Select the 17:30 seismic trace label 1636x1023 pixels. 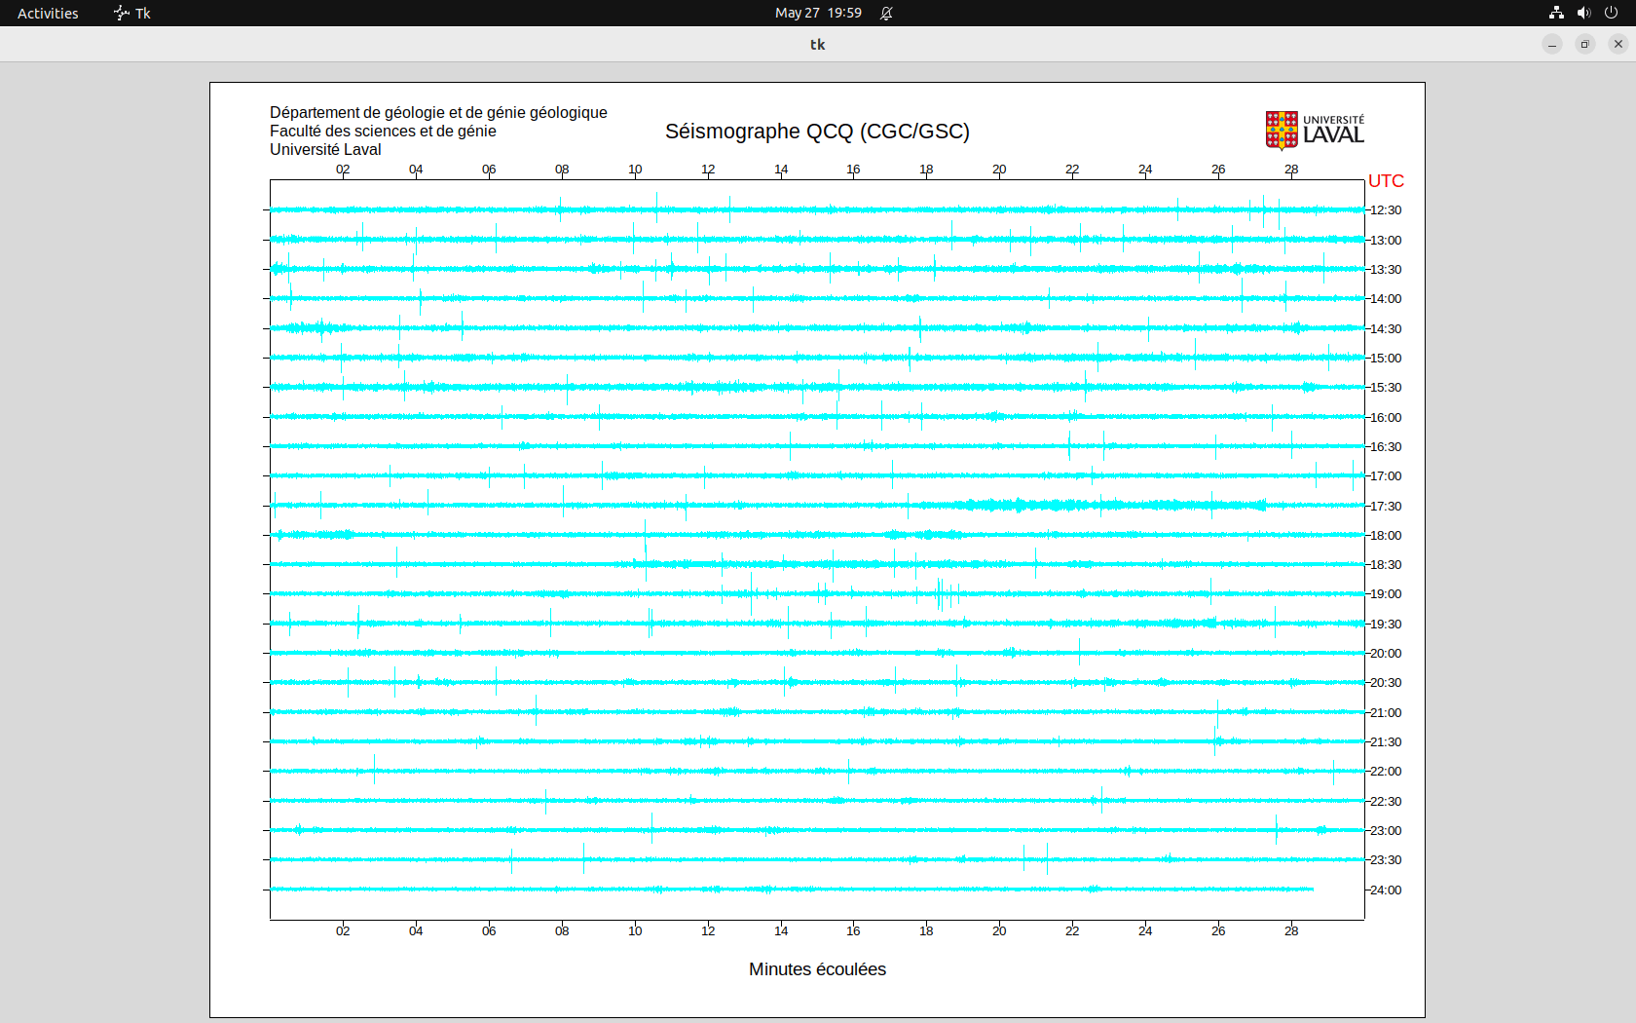pos(1386,507)
